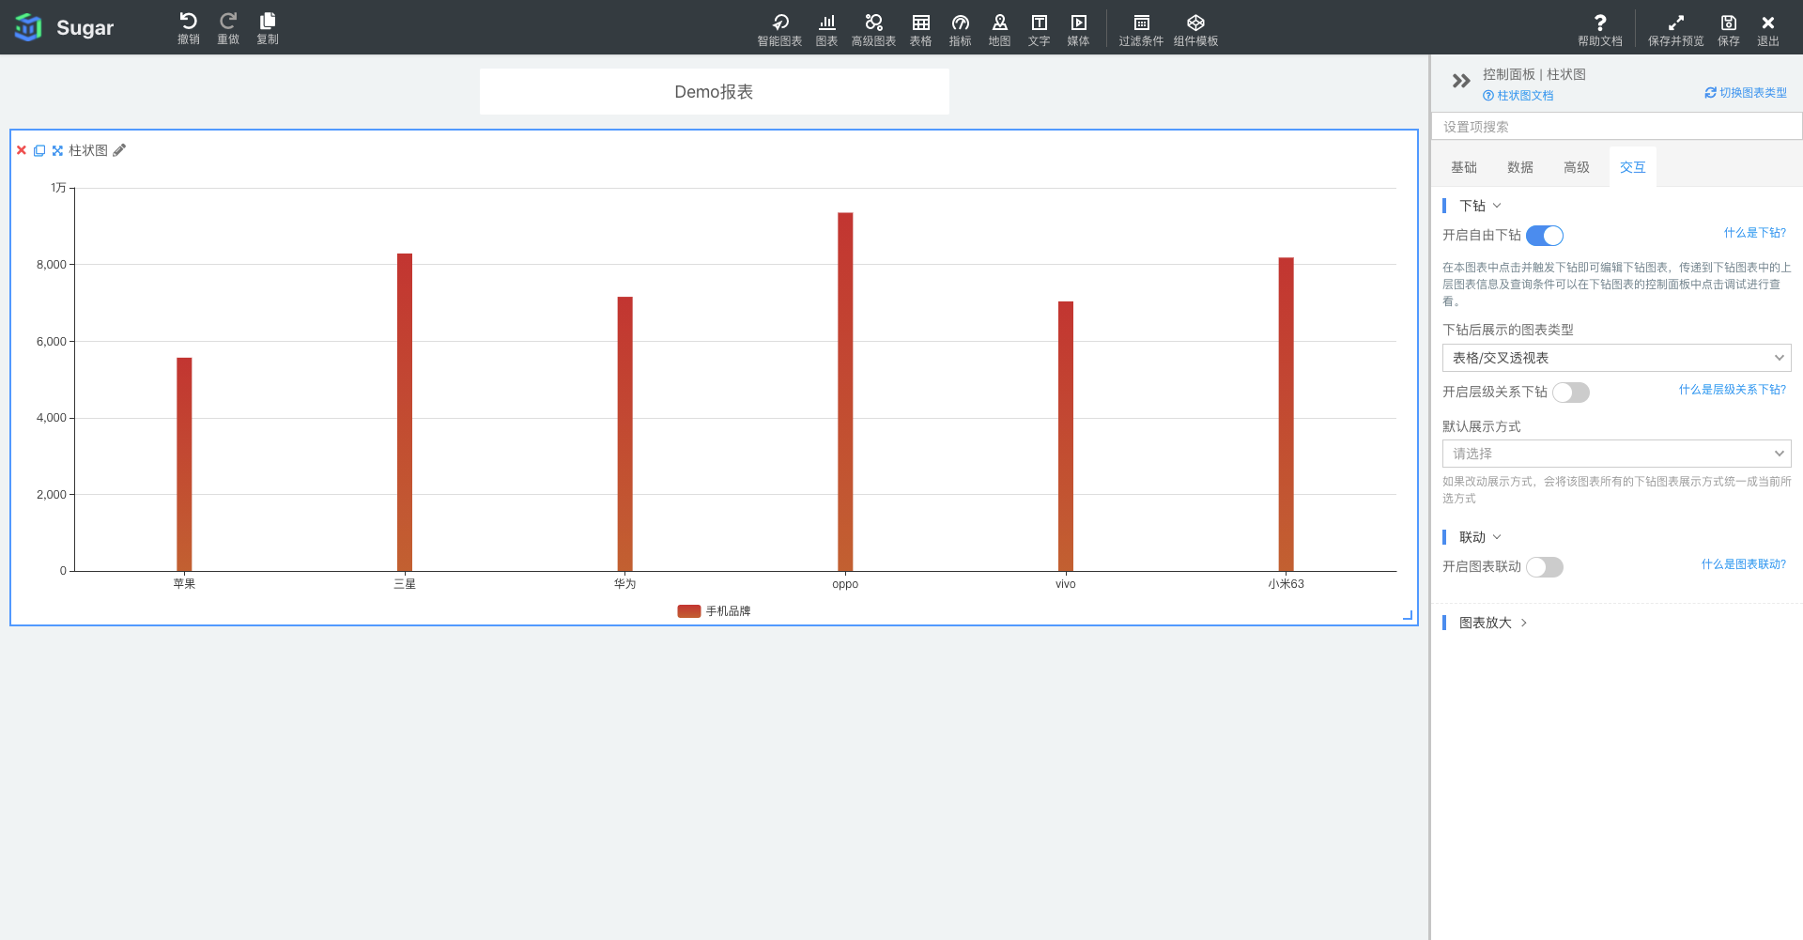
Task: Open 默认展示方式 请选择 dropdown
Action: (x=1616, y=454)
